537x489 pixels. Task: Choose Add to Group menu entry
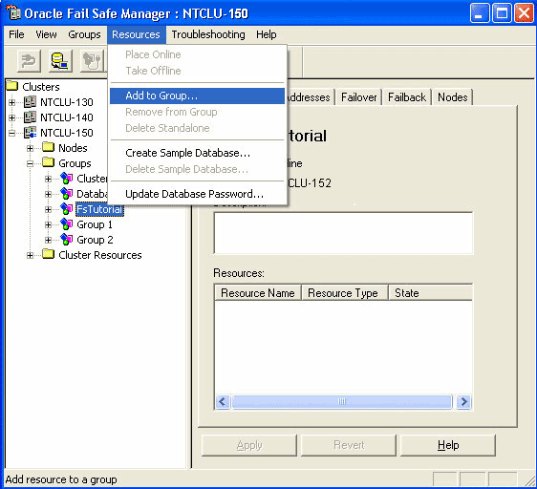point(197,96)
